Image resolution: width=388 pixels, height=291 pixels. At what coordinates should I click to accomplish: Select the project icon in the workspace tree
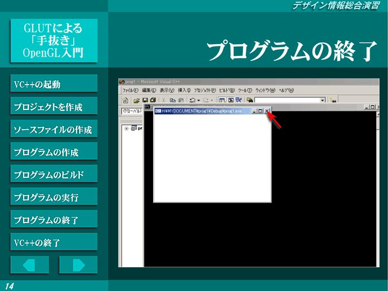[134, 128]
